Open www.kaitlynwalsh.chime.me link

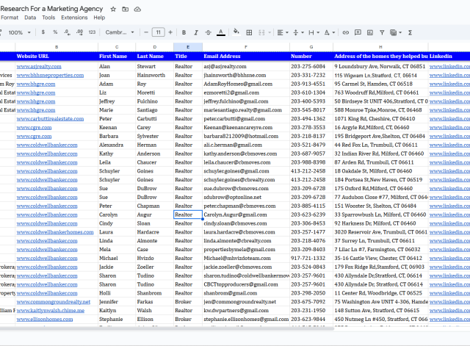[x=51, y=310]
